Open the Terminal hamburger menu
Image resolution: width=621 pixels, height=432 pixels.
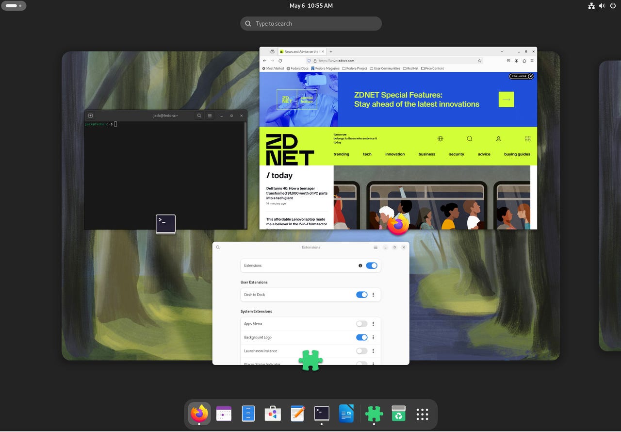(x=210, y=116)
